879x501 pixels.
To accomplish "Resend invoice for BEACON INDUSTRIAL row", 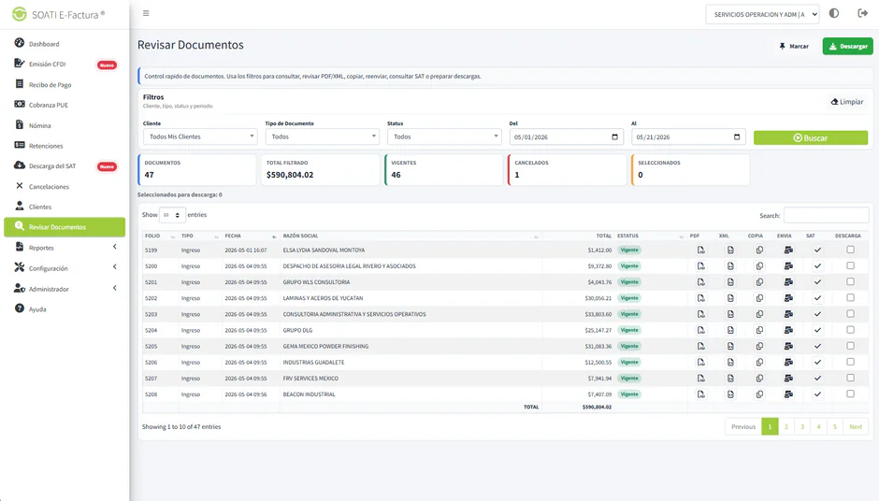I will click(788, 394).
